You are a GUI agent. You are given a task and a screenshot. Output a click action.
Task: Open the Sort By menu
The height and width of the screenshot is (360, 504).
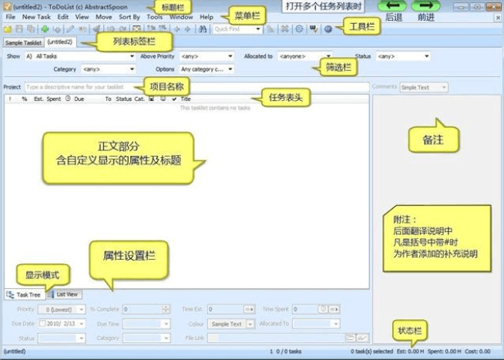pos(129,16)
